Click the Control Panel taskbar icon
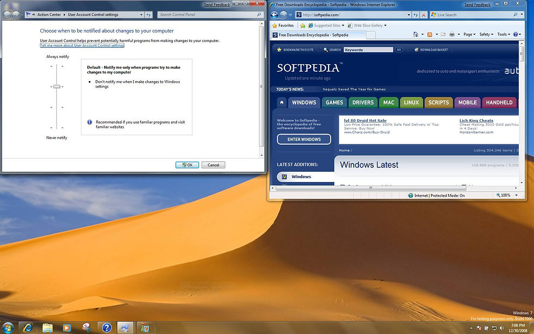534x334 pixels. coord(125,327)
